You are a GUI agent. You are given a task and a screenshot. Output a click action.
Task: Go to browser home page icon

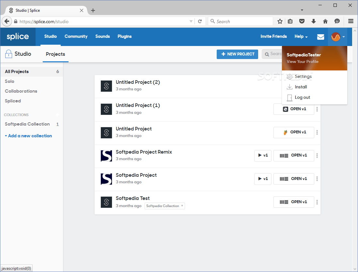325,22
